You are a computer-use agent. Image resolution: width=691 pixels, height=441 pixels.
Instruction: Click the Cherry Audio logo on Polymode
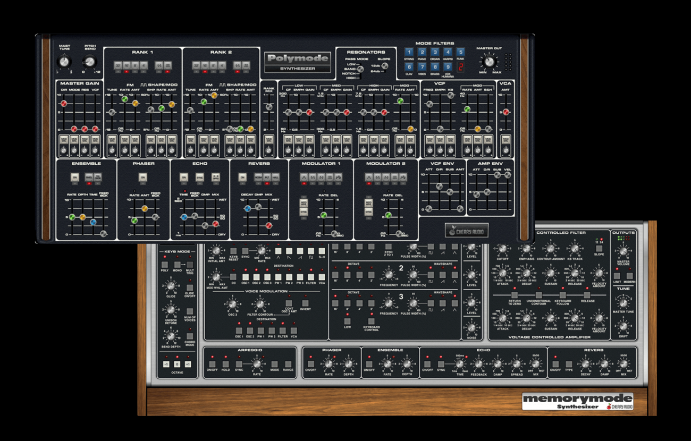coord(467,230)
